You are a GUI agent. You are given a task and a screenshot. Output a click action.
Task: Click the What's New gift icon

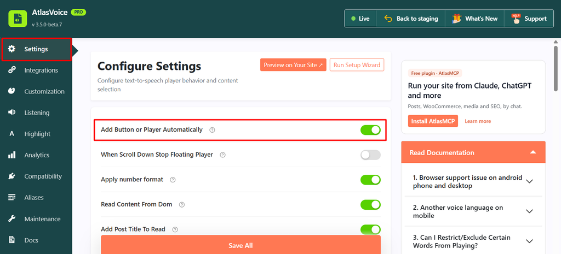point(456,19)
